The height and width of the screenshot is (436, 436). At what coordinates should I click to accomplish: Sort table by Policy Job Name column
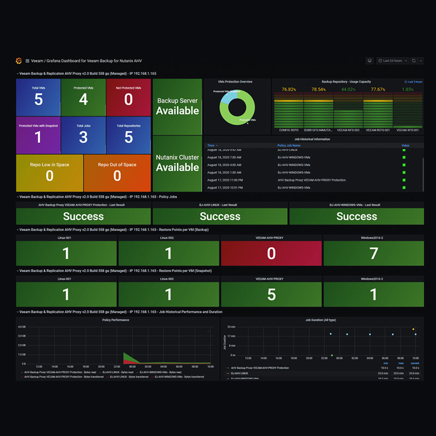tap(289, 146)
